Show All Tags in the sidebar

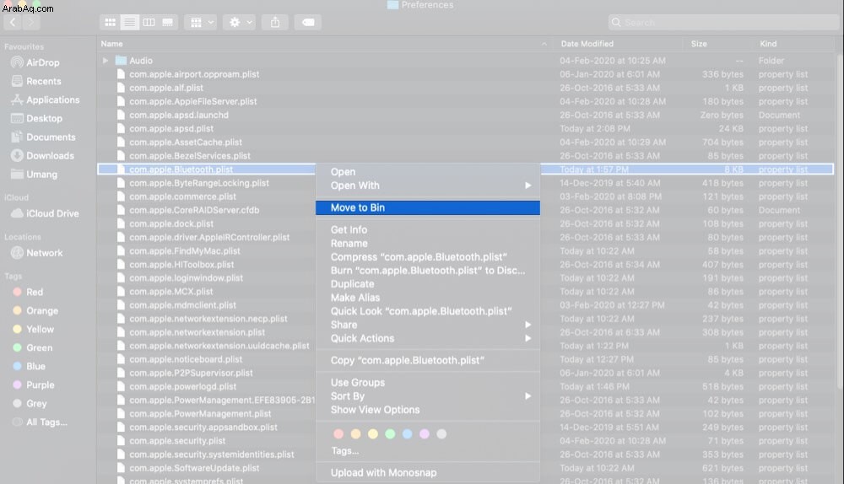(x=40, y=422)
